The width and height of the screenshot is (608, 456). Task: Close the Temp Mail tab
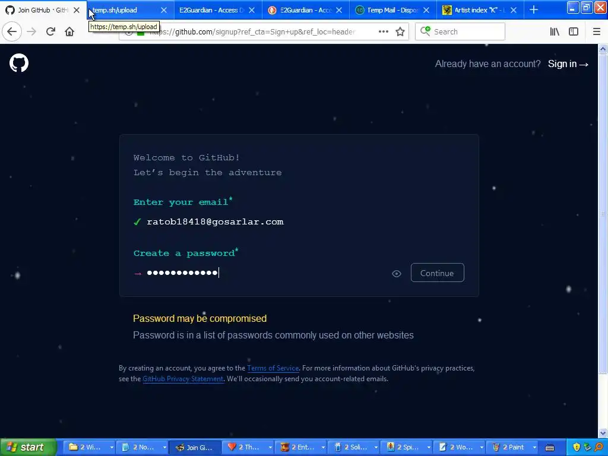(x=426, y=10)
